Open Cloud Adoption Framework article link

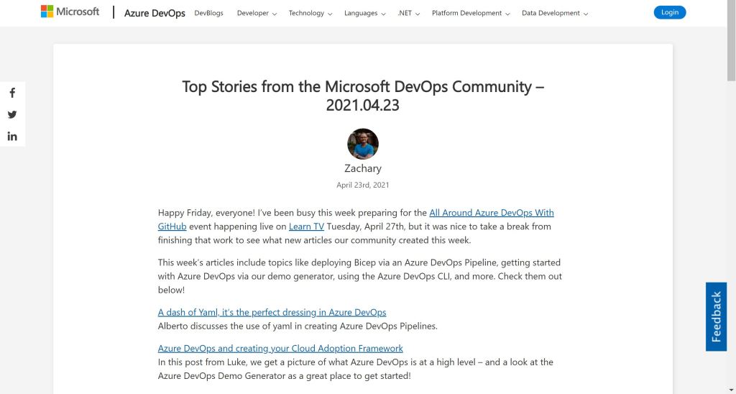pyautogui.click(x=280, y=348)
